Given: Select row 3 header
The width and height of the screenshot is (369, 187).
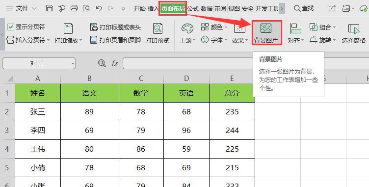Looking at the screenshot, I should 7,130.
